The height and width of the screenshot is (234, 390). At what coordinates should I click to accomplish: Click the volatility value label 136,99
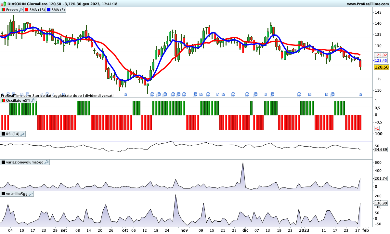coord(381,203)
